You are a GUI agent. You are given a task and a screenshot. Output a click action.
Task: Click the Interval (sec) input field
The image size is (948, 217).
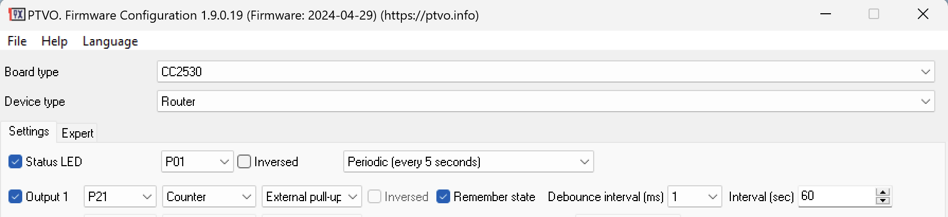[836, 196]
